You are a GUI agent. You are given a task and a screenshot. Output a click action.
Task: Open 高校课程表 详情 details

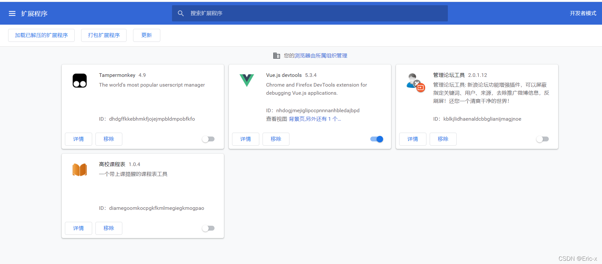[79, 228]
